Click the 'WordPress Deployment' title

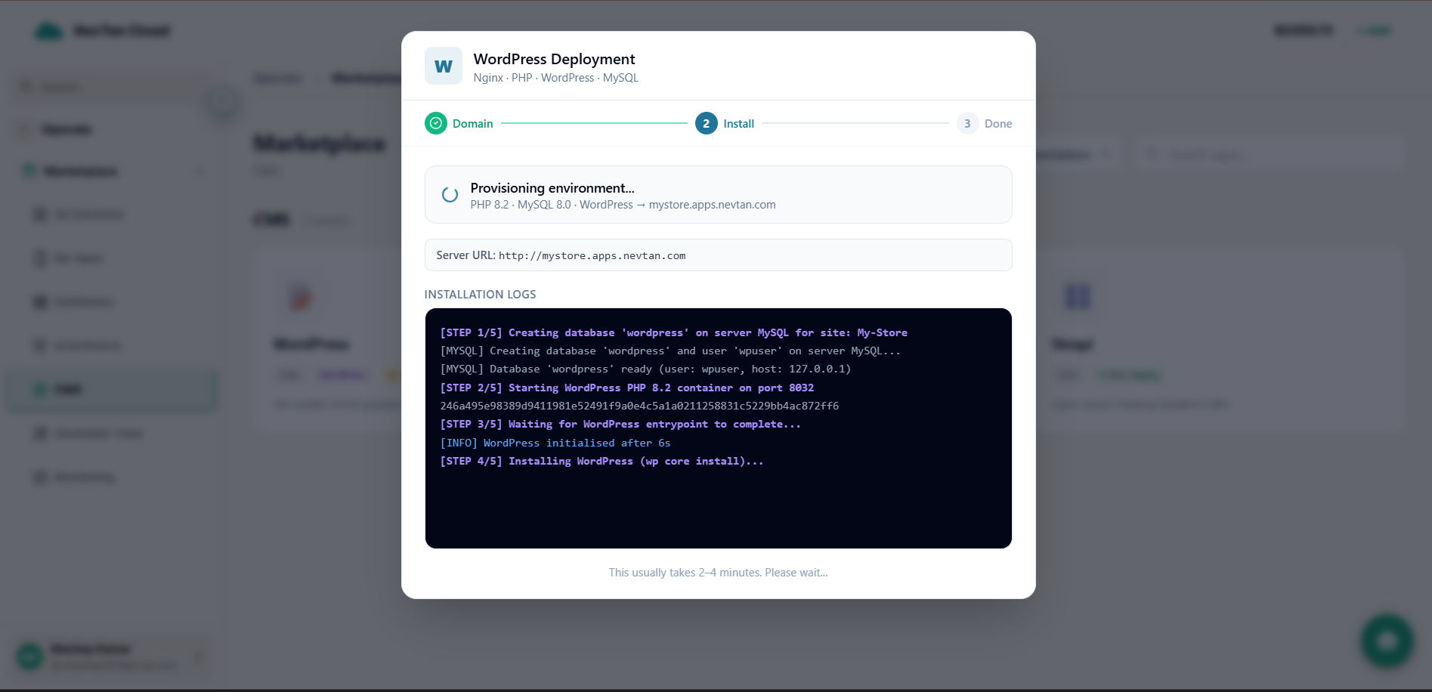[x=554, y=59]
